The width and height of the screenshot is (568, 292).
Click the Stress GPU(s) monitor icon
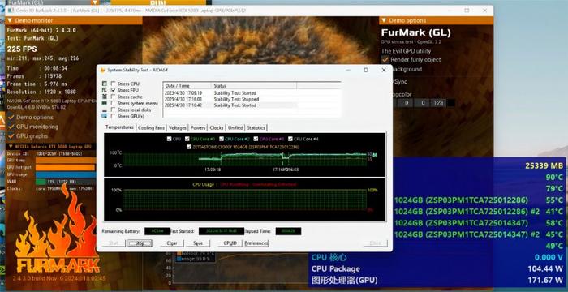tap(105, 116)
